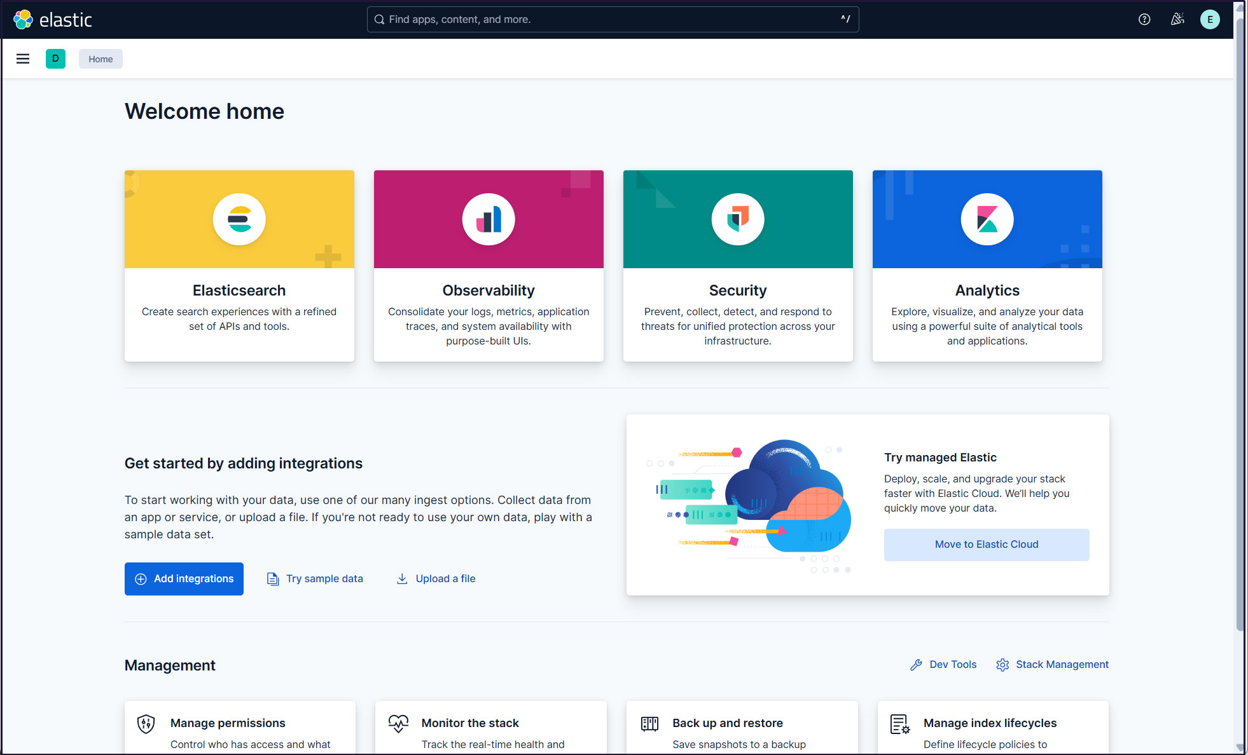
Task: Click the Elasticsearch logo icon on its card
Action: [x=239, y=219]
